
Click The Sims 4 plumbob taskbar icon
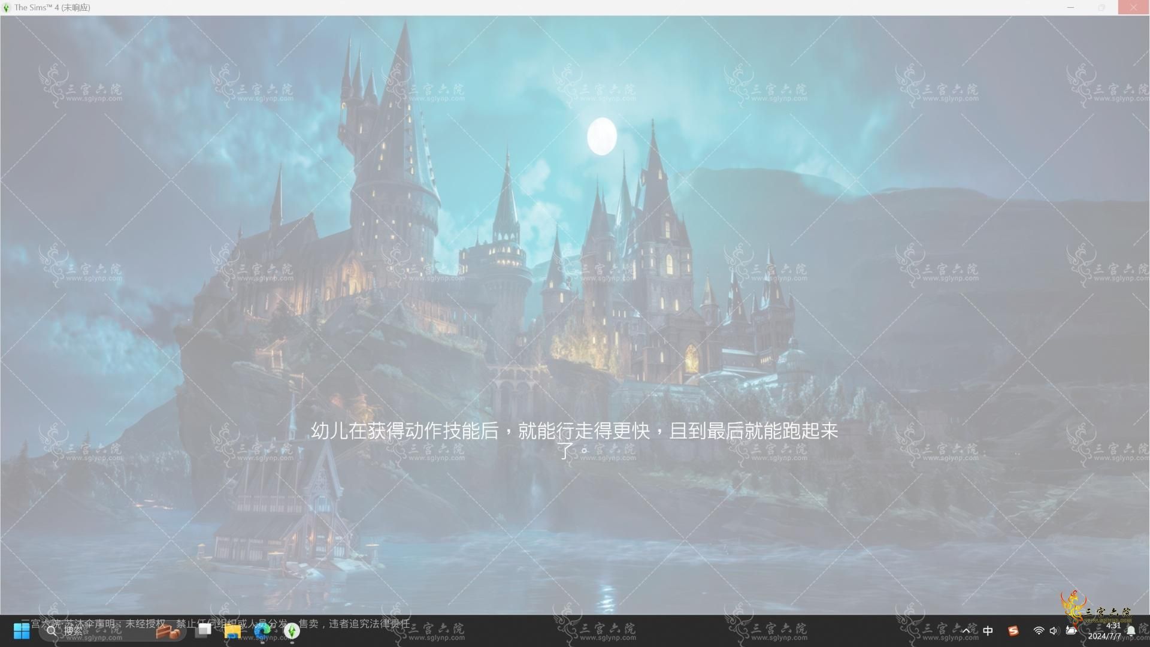click(292, 631)
